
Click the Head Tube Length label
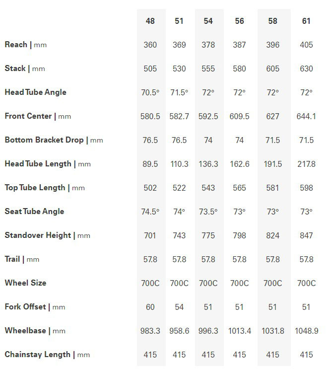(x=48, y=164)
